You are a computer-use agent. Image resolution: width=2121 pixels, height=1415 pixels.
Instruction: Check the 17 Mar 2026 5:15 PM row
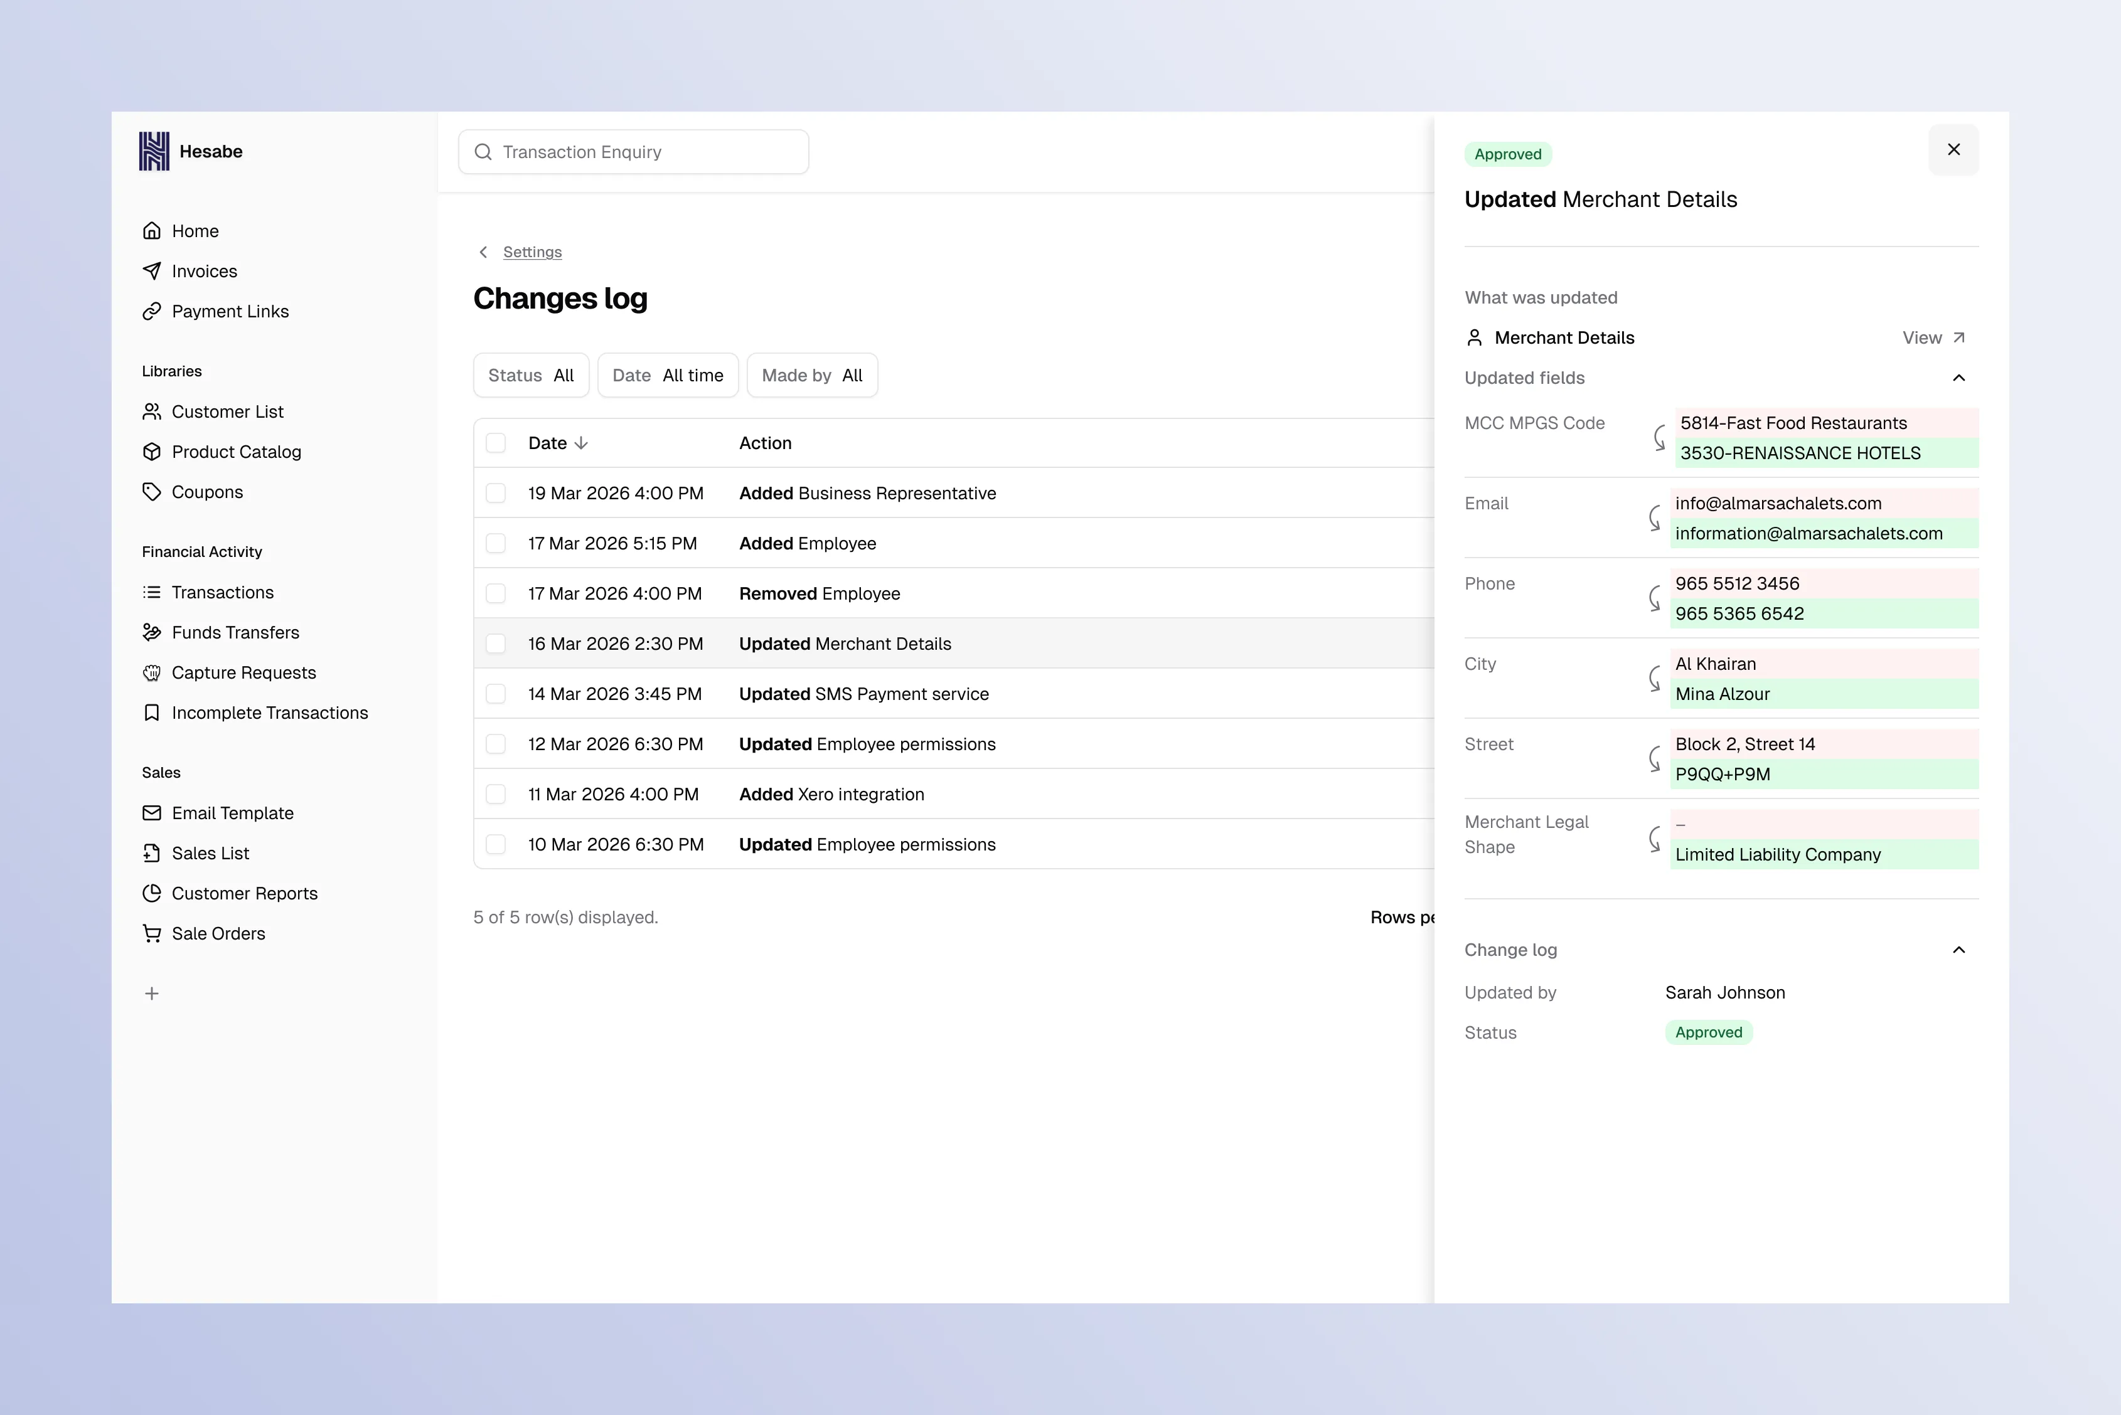pos(496,543)
